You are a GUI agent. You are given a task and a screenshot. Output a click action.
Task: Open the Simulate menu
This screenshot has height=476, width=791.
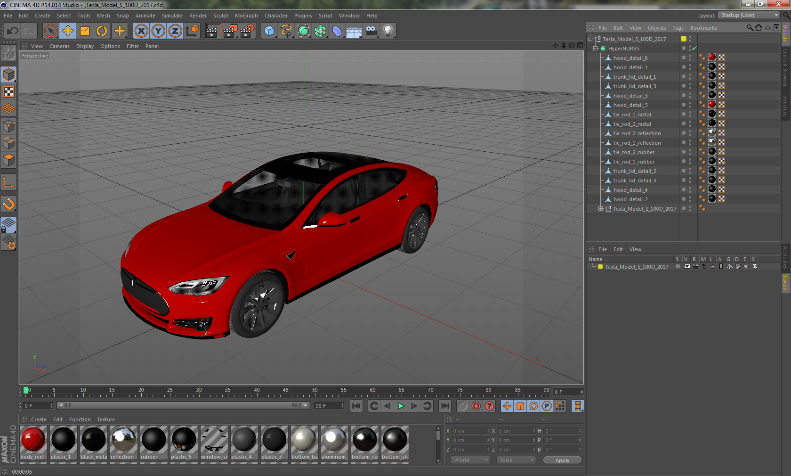(172, 16)
